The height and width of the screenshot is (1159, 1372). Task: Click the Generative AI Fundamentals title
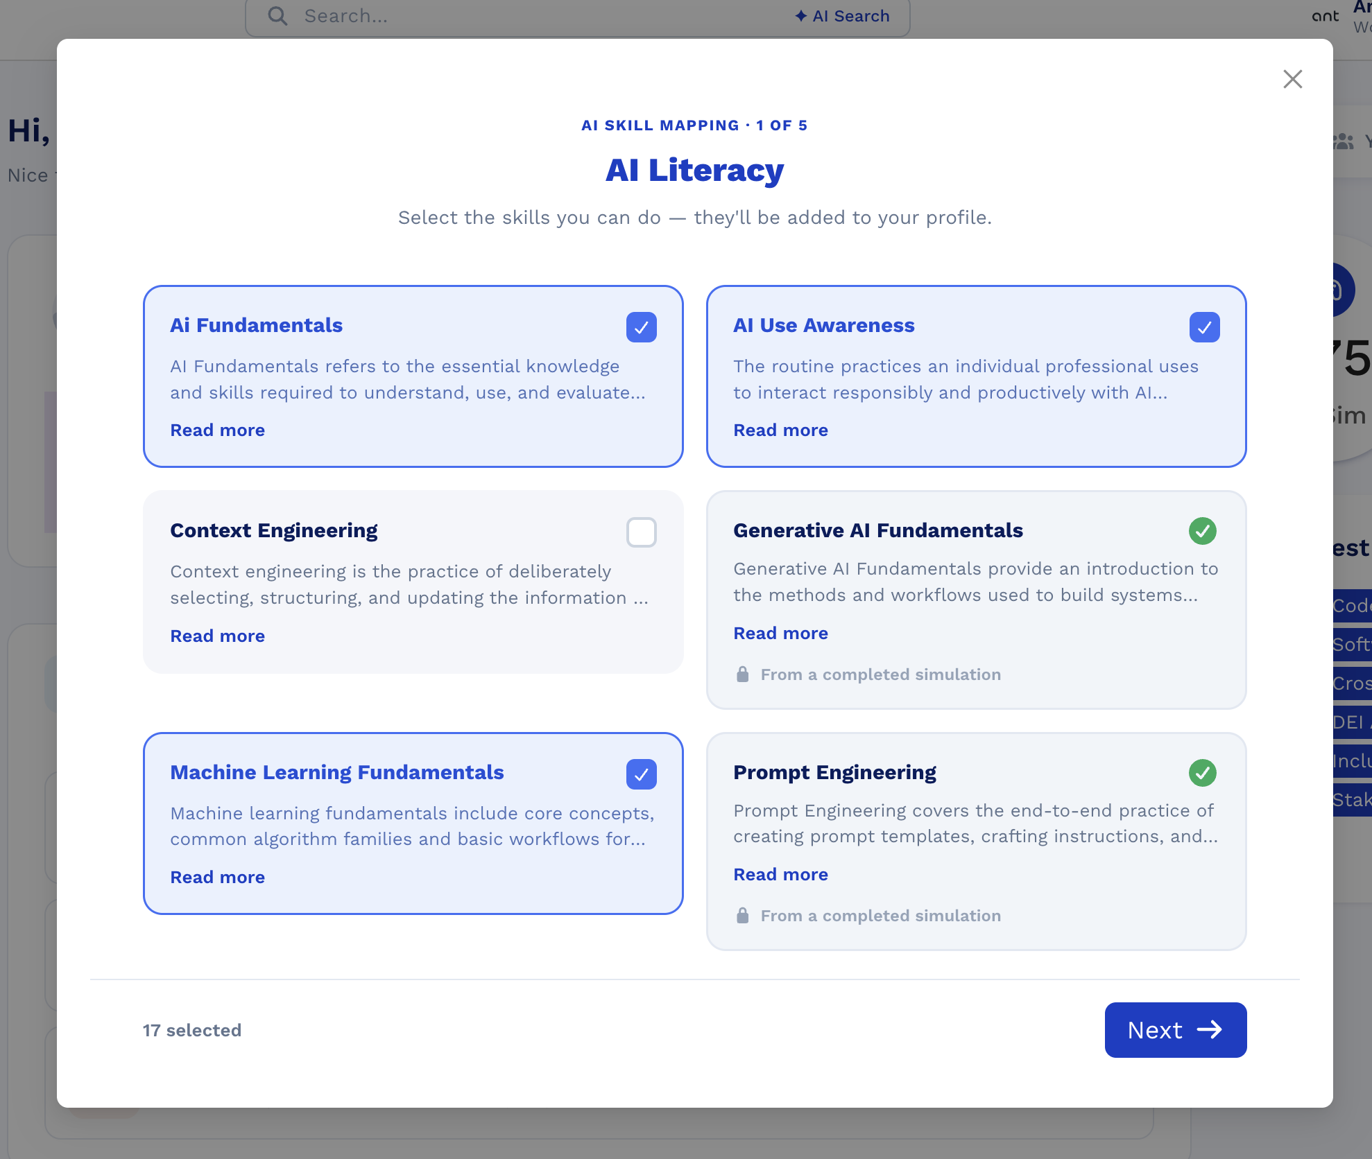click(878, 531)
